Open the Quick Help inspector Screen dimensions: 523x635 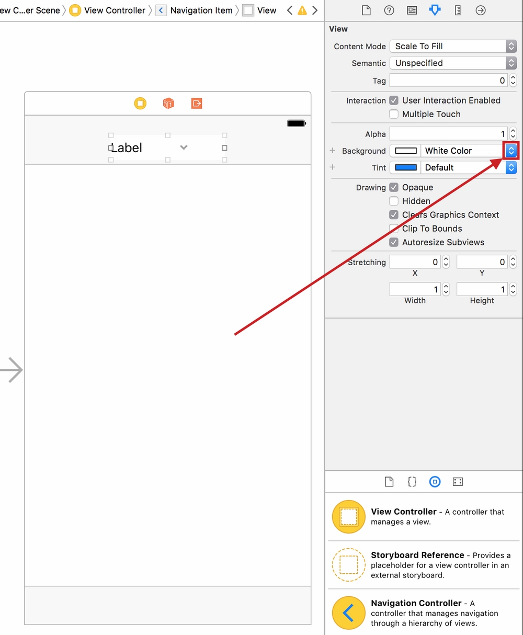(389, 10)
